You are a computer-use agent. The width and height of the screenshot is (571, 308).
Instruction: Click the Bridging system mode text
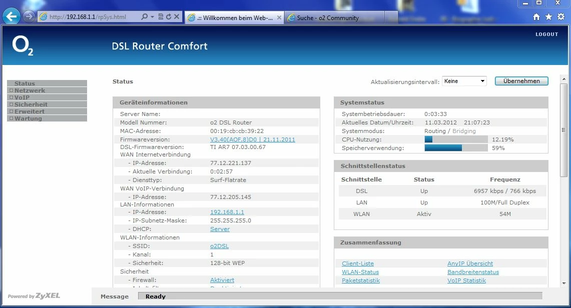pos(464,131)
